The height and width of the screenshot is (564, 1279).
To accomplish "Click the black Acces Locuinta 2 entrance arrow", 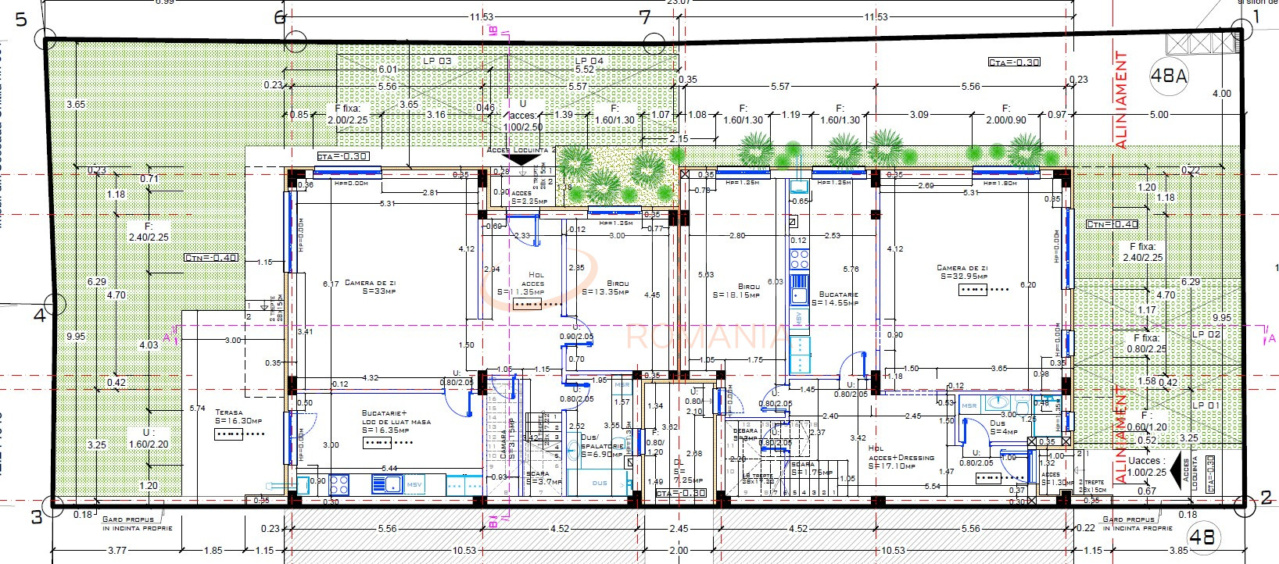I will (x=518, y=159).
